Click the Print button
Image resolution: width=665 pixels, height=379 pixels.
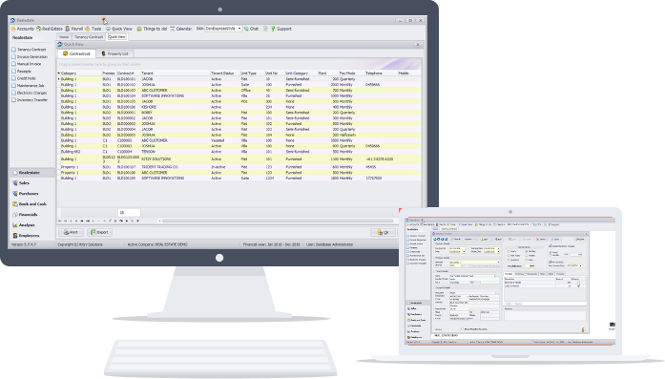71,232
